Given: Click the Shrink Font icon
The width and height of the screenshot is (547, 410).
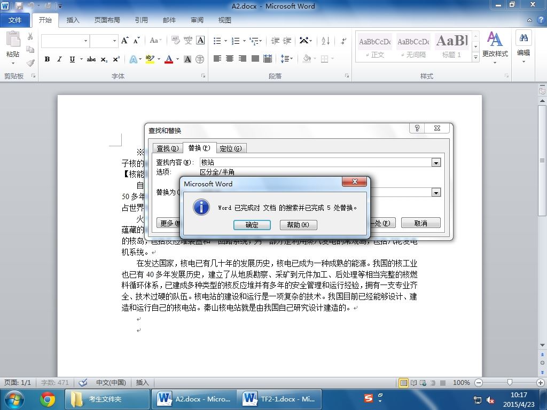Looking at the screenshot, I should coord(136,41).
